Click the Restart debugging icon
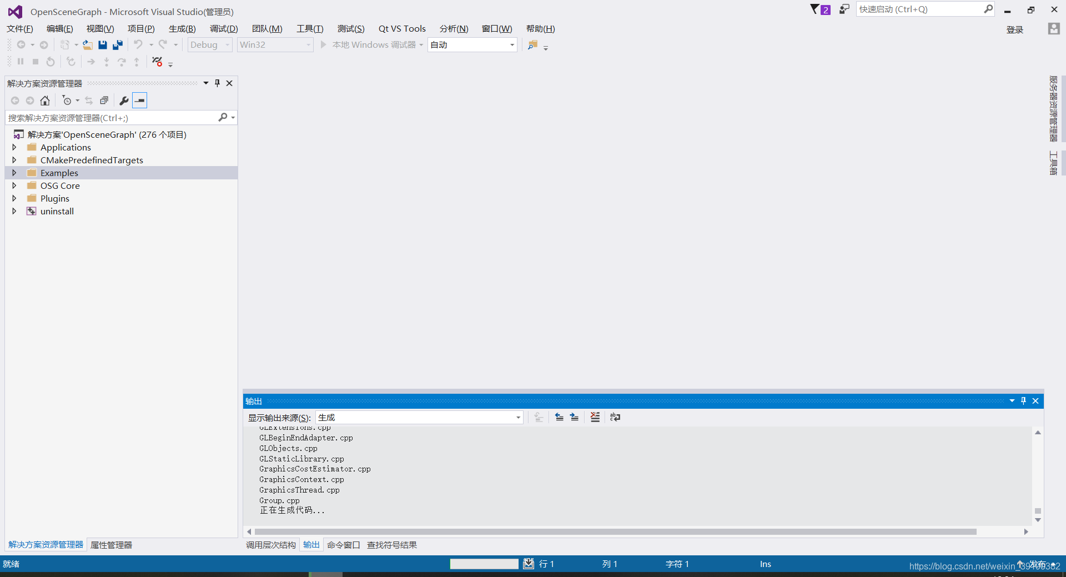The height and width of the screenshot is (577, 1066). [x=51, y=62]
